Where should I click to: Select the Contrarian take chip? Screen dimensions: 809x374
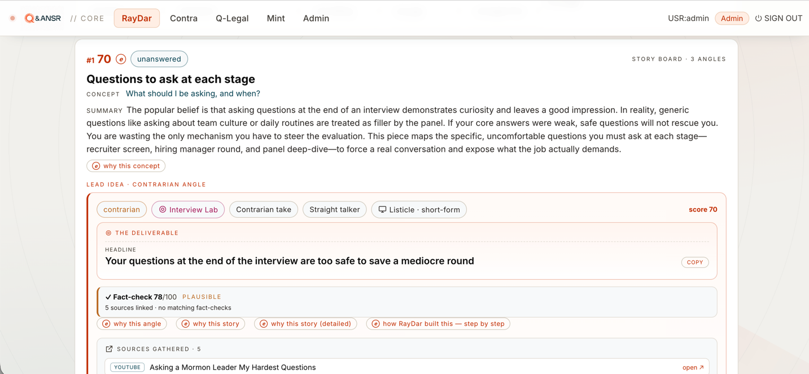click(x=264, y=209)
